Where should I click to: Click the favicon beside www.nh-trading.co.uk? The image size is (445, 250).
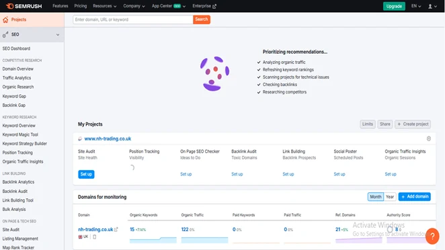(x=80, y=138)
